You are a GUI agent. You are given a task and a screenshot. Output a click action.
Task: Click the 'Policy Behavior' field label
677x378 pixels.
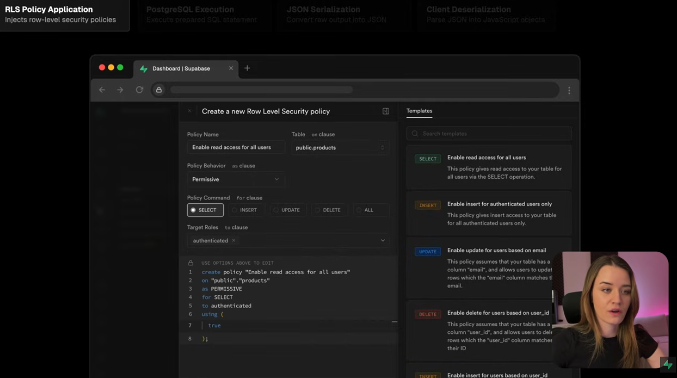coord(206,166)
